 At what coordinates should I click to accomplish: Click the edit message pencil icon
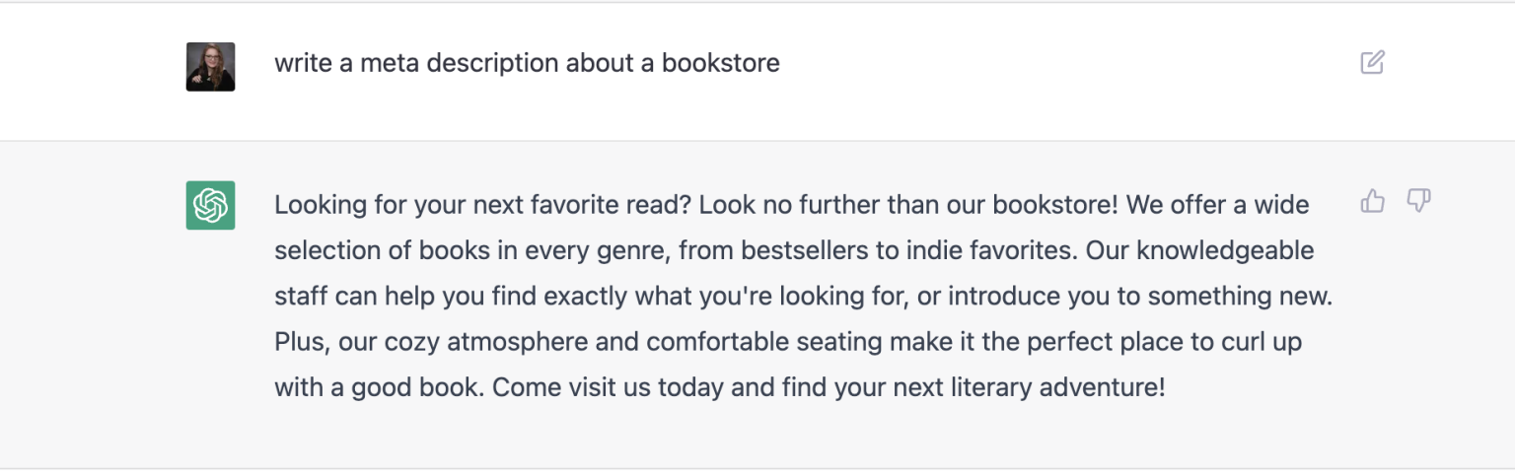tap(1372, 63)
